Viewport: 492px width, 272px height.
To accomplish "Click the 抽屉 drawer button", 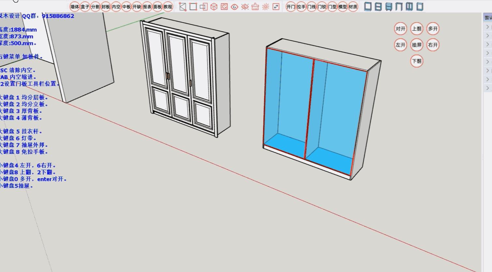I will [417, 45].
